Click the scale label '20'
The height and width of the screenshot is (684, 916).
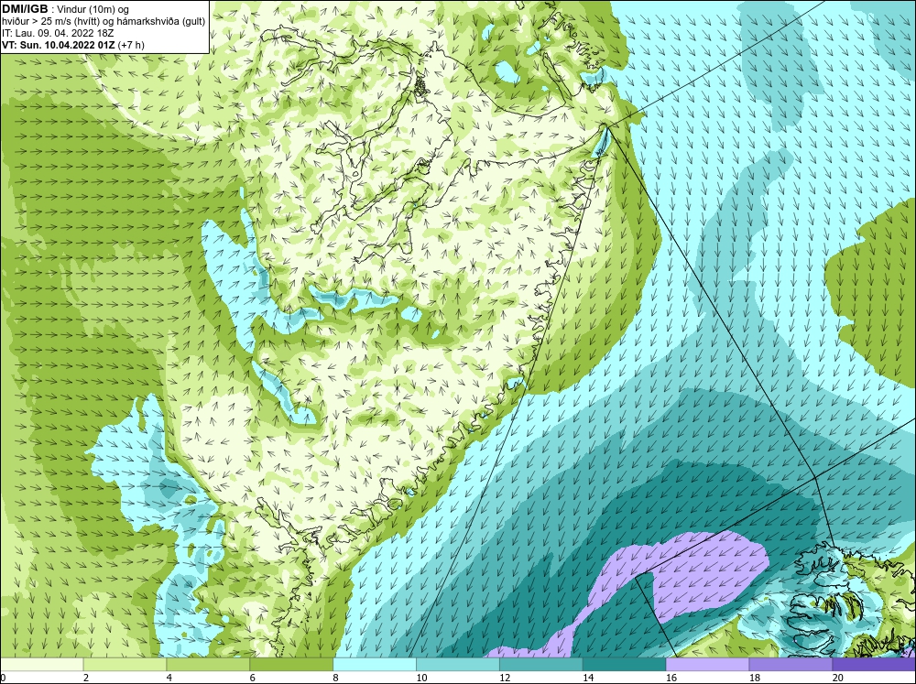838,678
